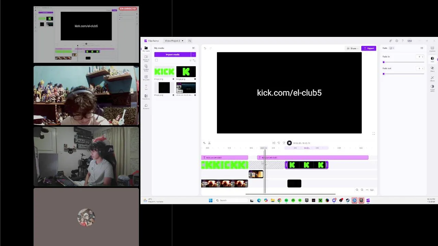This screenshot has width=438, height=246.
Task: Open the Video Project 2 title dropdown
Action: 174,41
